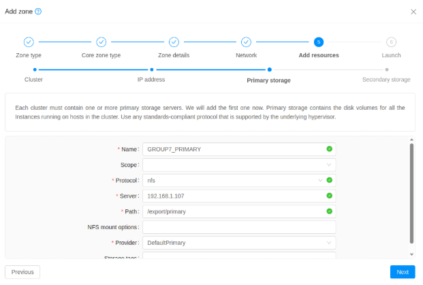The width and height of the screenshot is (423, 285).
Task: Click the form scrollbar up arrow
Action: [411, 140]
